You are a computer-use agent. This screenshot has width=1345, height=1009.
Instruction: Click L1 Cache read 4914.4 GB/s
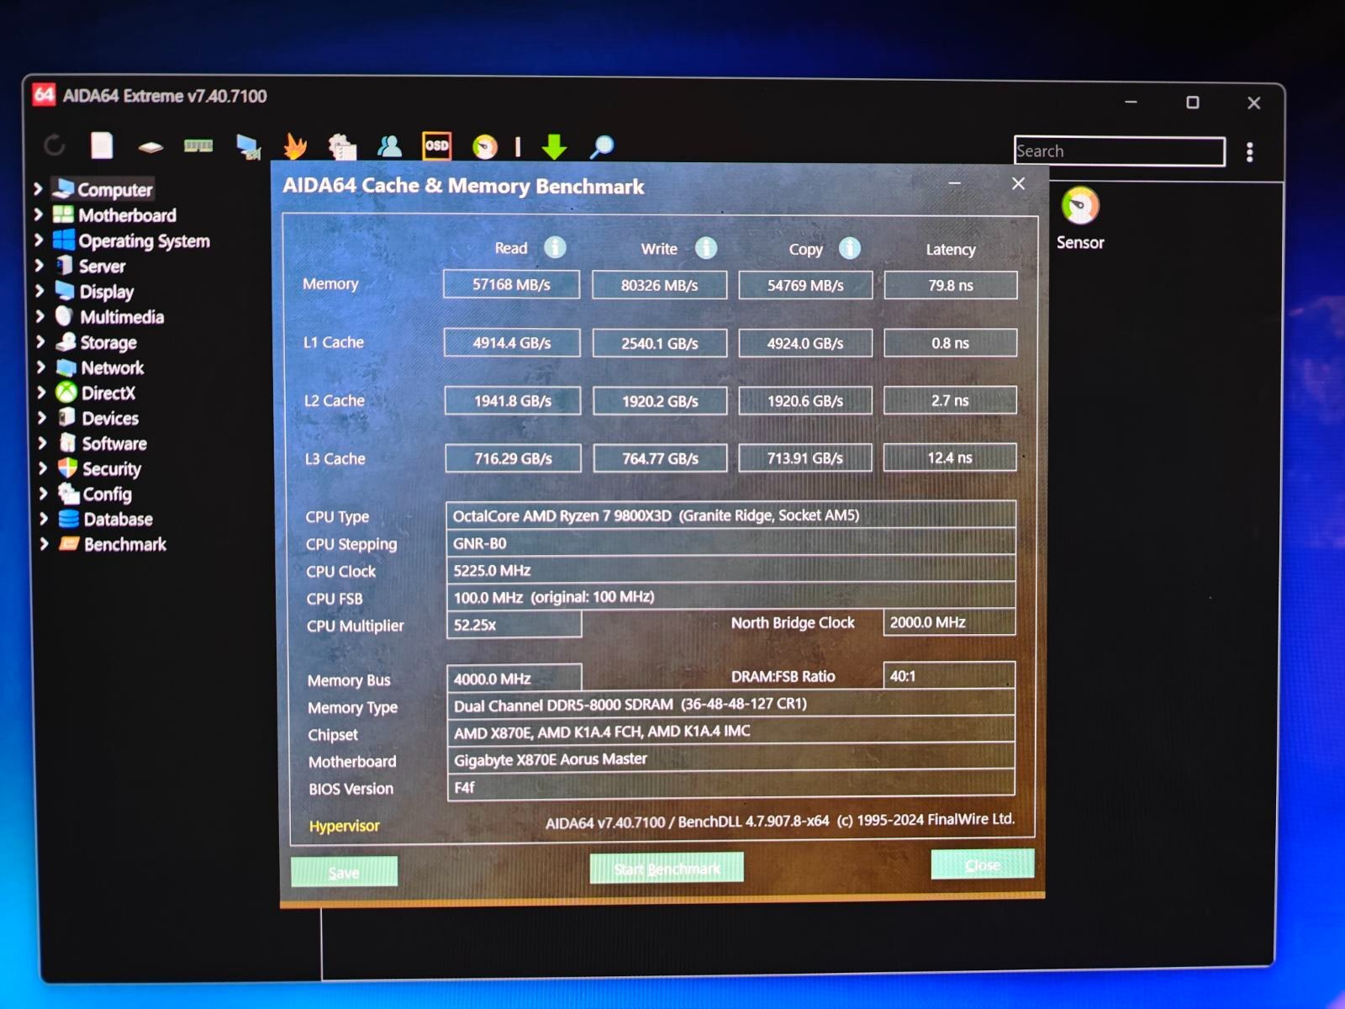tap(512, 342)
